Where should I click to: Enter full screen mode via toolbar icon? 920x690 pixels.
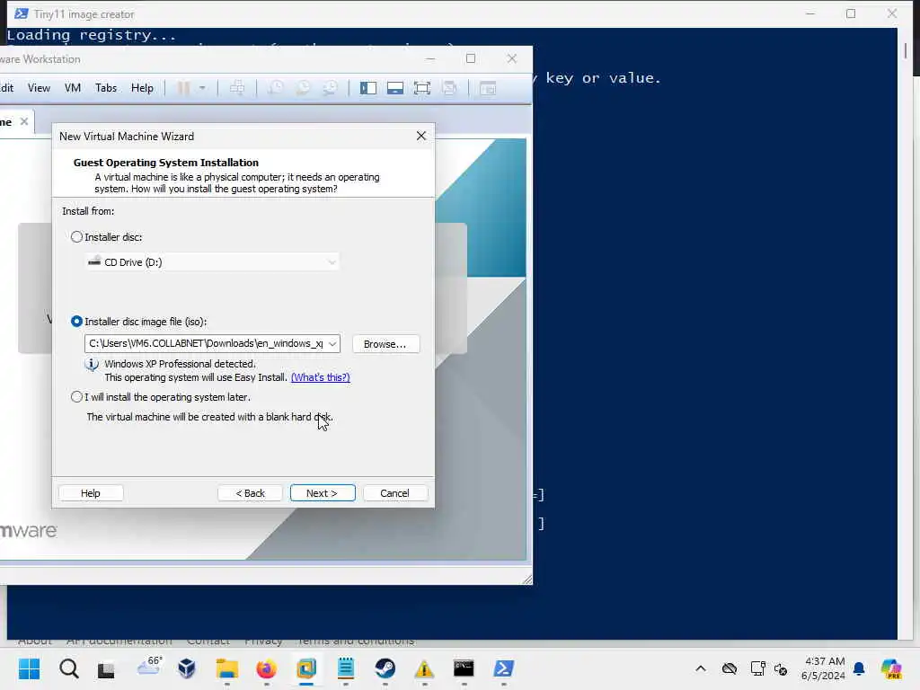point(422,89)
